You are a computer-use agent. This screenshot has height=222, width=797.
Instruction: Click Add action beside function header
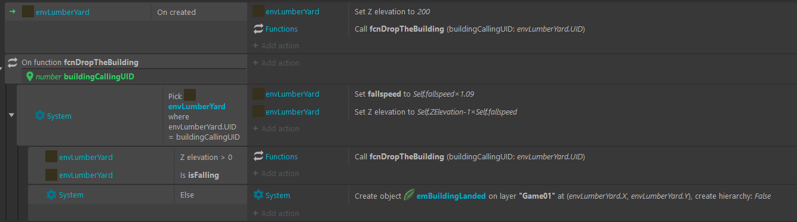pos(276,63)
